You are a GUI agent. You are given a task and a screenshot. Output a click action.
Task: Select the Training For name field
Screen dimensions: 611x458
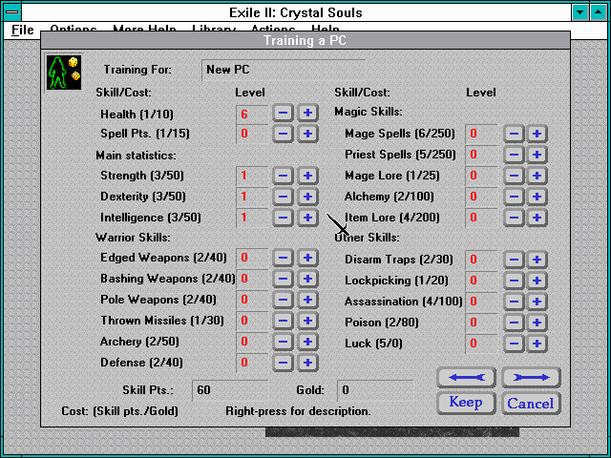[284, 70]
